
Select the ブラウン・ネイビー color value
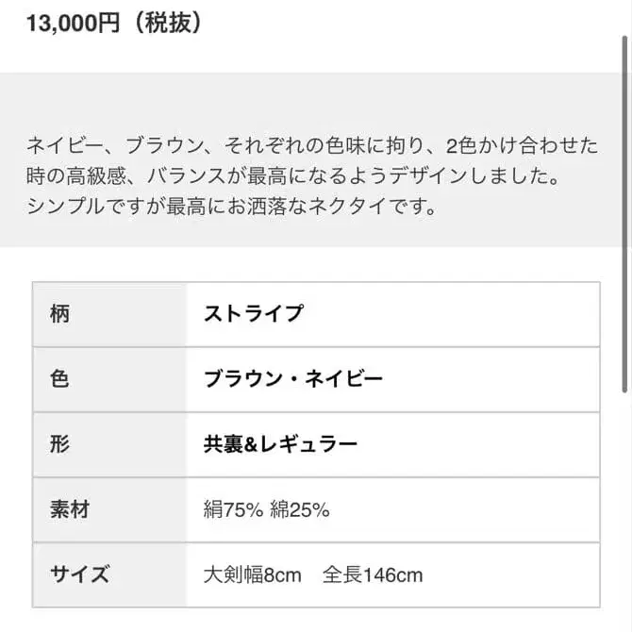pos(293,378)
